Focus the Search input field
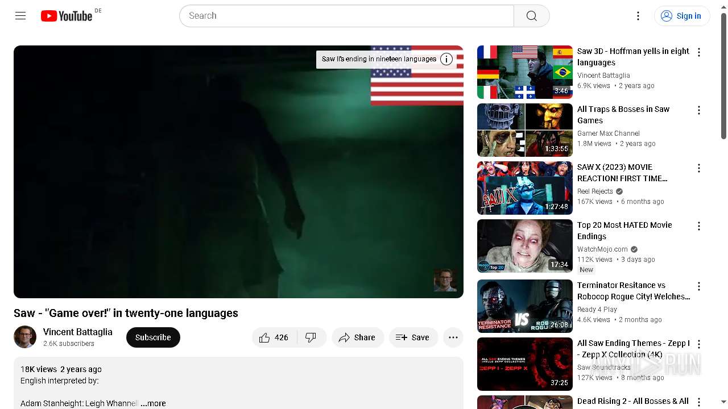 pos(346,16)
